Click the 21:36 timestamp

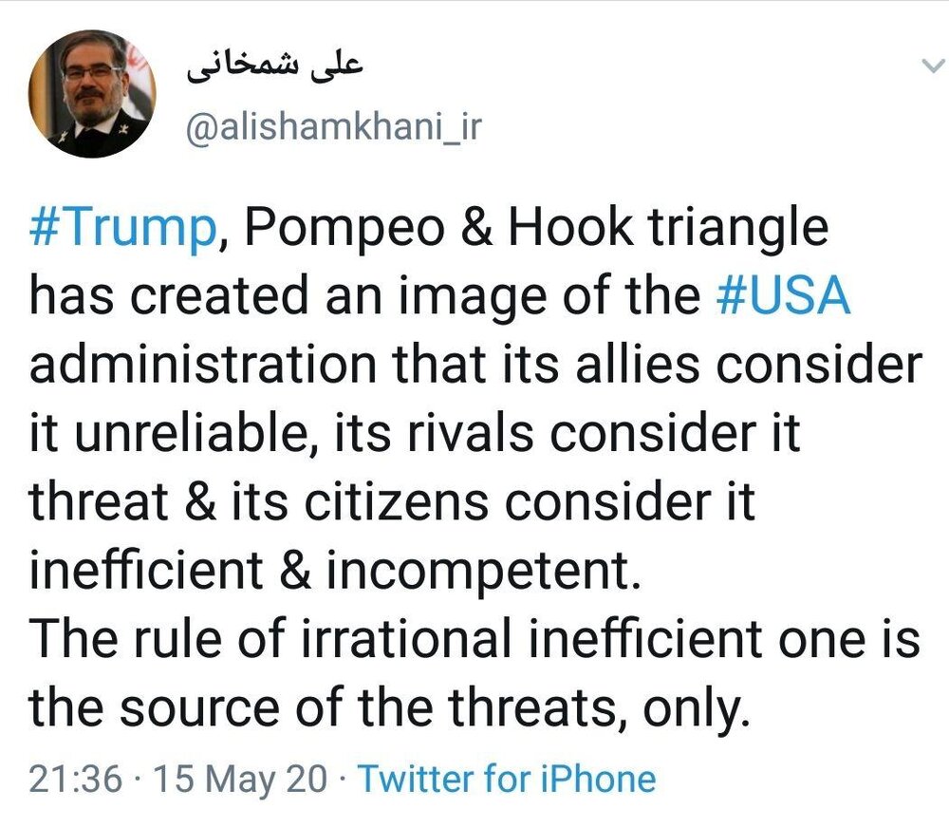point(75,780)
